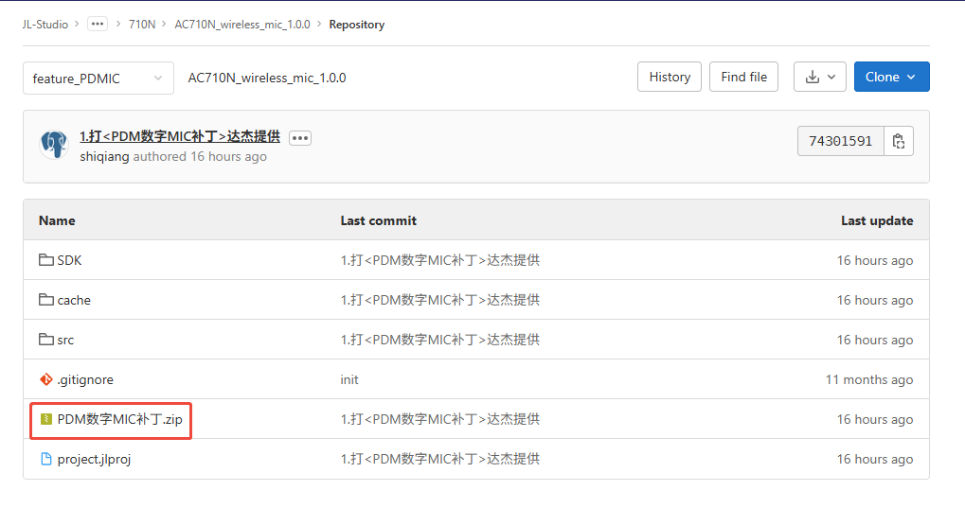Viewport: 965px width, 508px height.
Task: Open AC710N_wireless_mic_1.0.0 breadcrumb link
Action: click(x=242, y=25)
